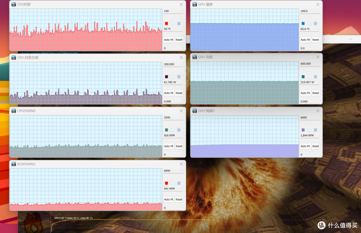Click the light background swatch in GPU 温度

310,23
